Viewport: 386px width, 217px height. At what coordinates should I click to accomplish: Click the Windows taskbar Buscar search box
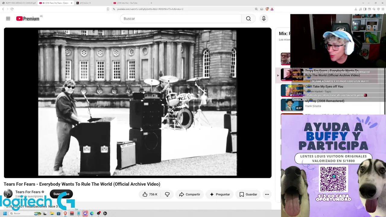tap(26, 213)
